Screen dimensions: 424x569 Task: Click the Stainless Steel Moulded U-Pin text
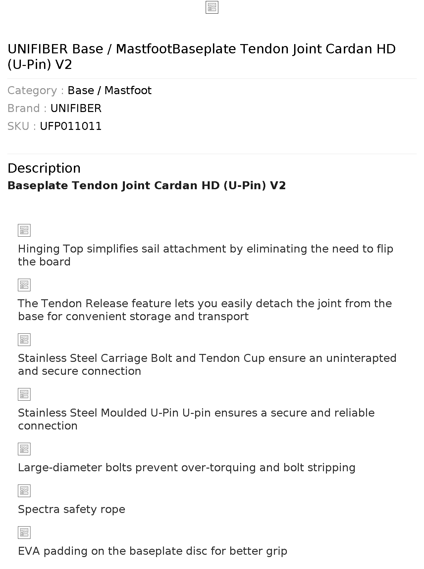[196, 419]
